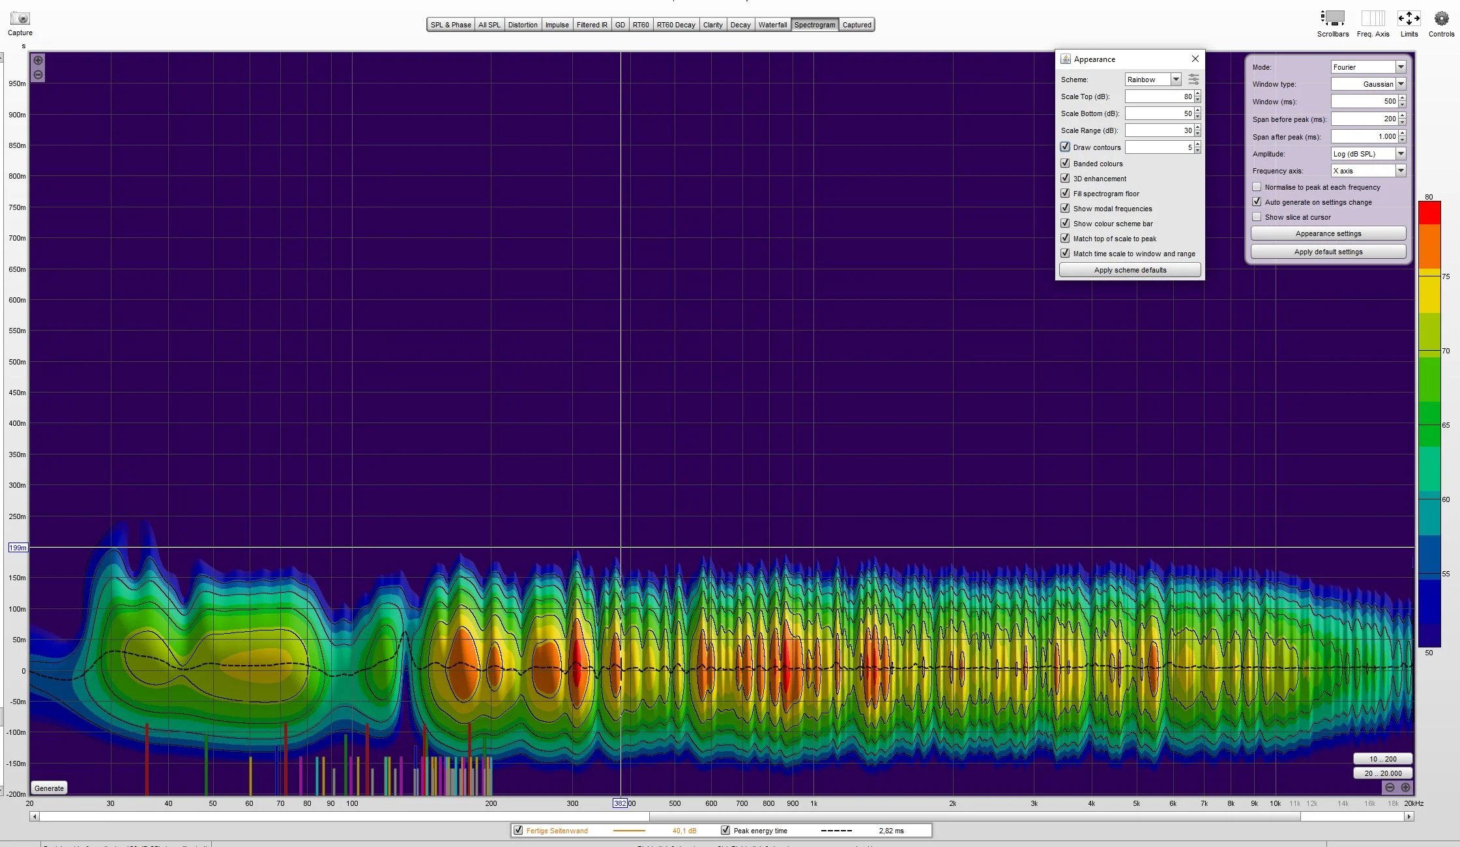
Task: Open the Limits icon
Action: [1409, 18]
